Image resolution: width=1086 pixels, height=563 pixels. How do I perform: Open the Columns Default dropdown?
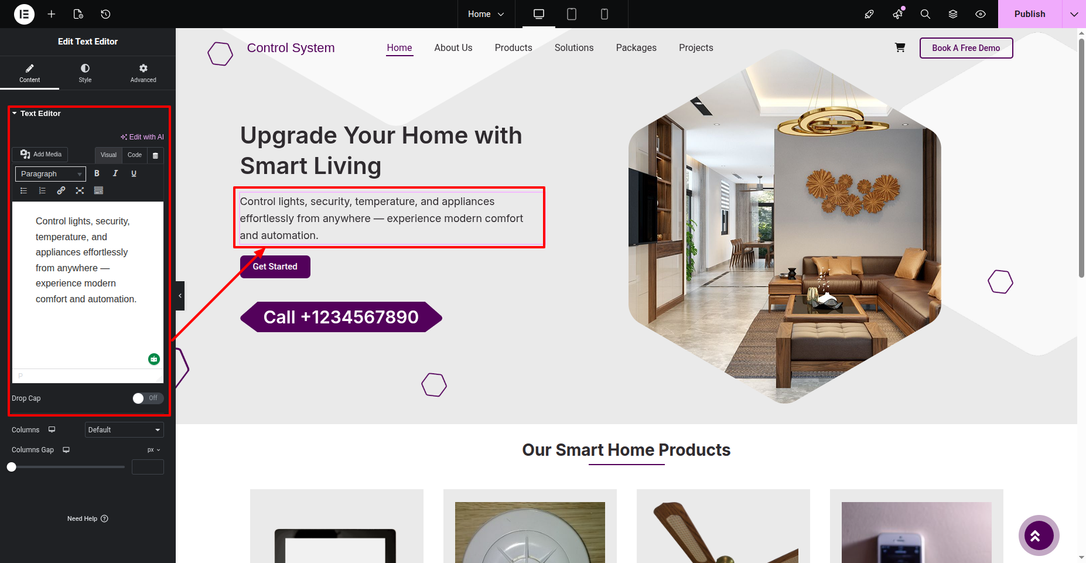pos(124,430)
